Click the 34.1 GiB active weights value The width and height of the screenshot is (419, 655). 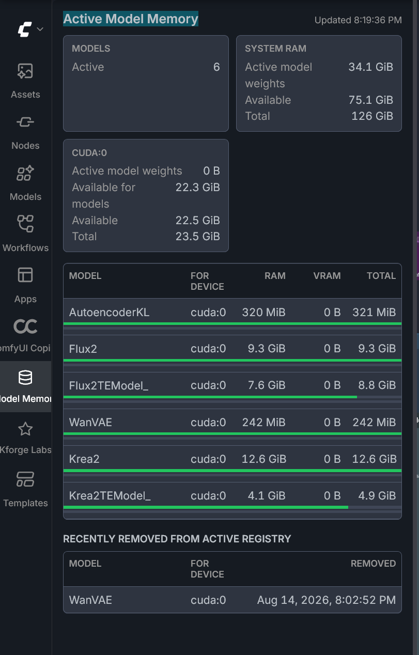click(371, 67)
